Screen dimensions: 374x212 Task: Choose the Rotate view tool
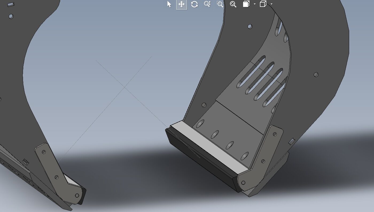(x=194, y=4)
